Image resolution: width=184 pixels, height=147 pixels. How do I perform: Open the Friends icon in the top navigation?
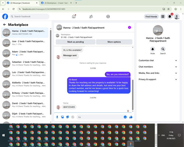click(x=91, y=17)
